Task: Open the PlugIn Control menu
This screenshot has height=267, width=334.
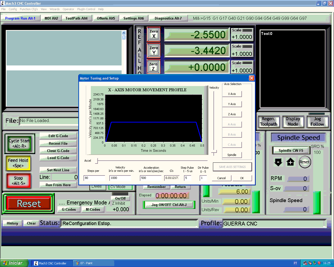Action: [x=86, y=9]
